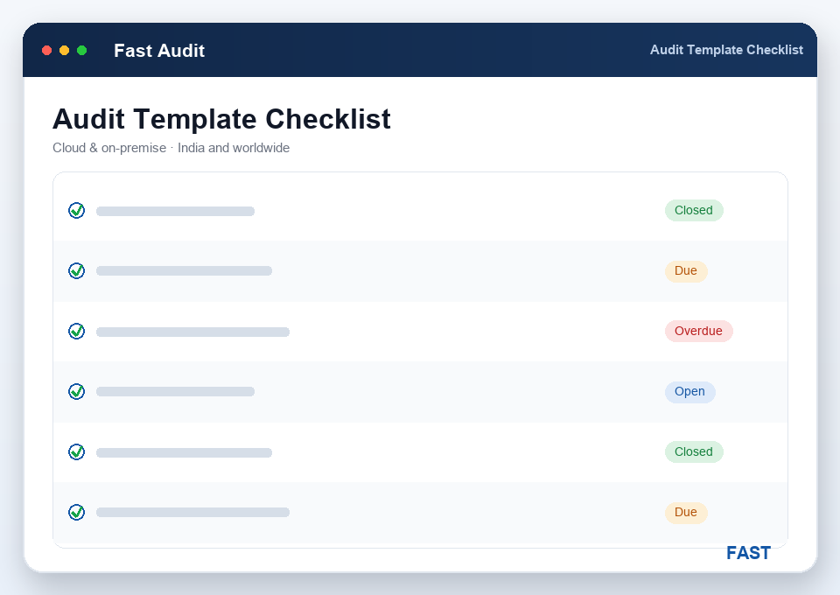The height and width of the screenshot is (595, 840).
Task: Click the Overdue status badge
Action: click(698, 331)
